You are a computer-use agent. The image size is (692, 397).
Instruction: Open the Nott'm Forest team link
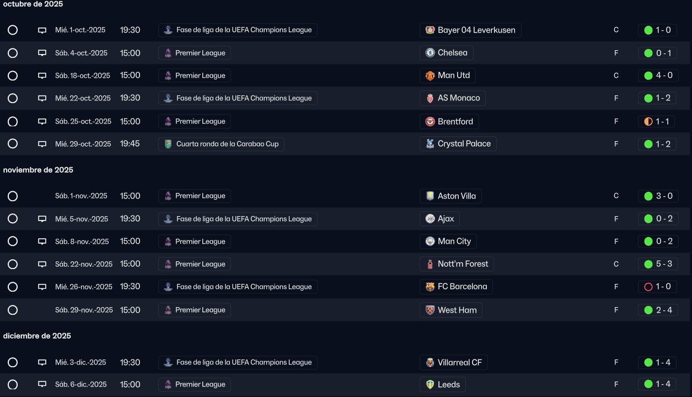tap(457, 264)
